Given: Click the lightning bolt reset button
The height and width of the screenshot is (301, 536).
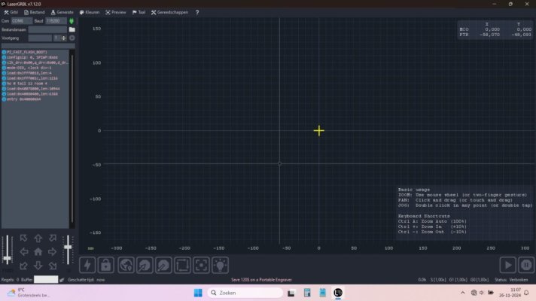Looking at the screenshot, I should click(87, 265).
